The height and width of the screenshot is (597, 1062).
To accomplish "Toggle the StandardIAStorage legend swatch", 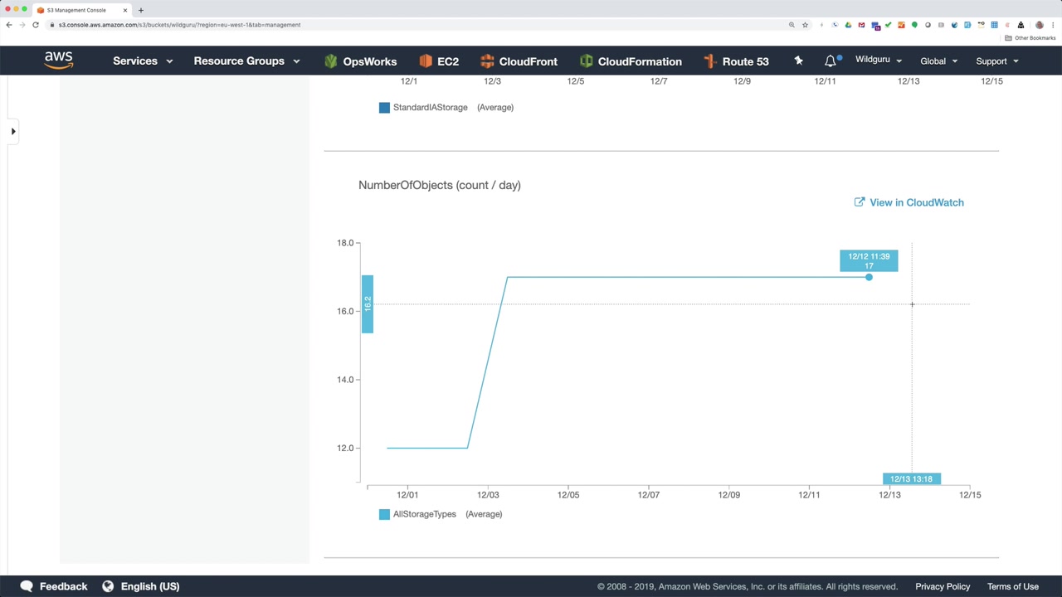I will (384, 108).
